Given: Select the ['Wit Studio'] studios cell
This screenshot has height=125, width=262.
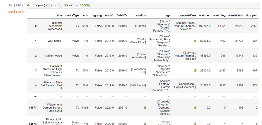Looking at the screenshot, I should click(x=138, y=85).
